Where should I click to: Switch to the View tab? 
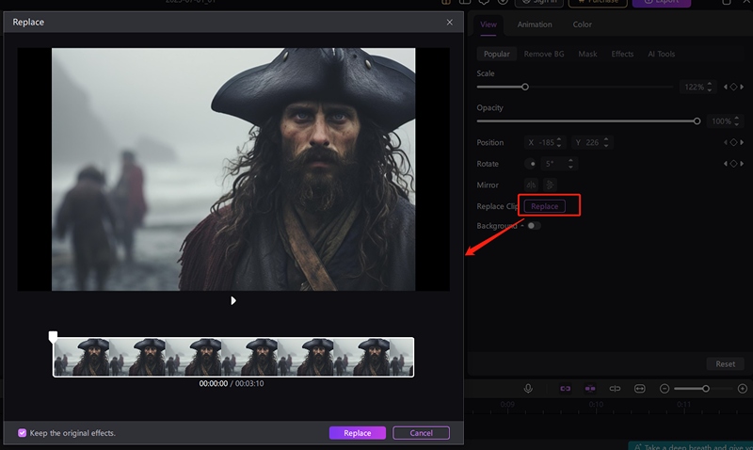click(489, 24)
